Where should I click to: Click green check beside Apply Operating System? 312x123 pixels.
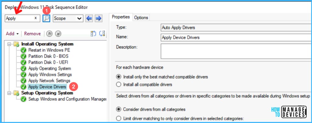[24, 69]
